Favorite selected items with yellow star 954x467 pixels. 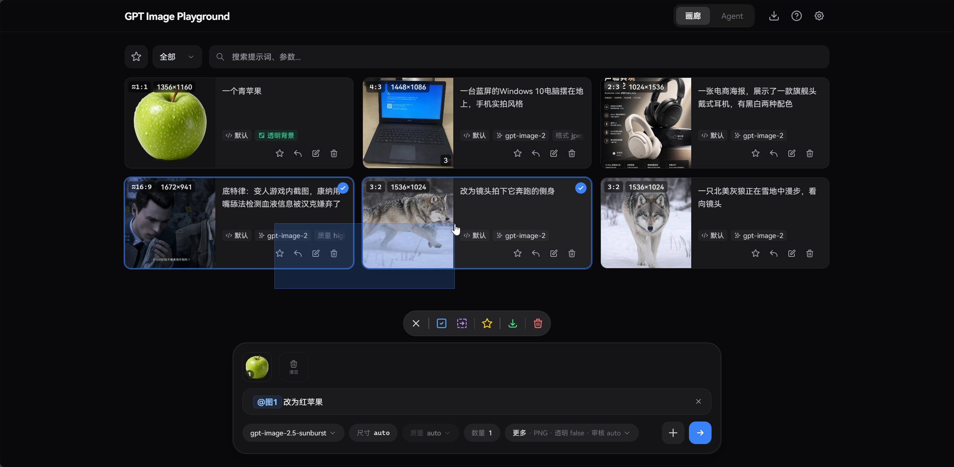tap(487, 323)
